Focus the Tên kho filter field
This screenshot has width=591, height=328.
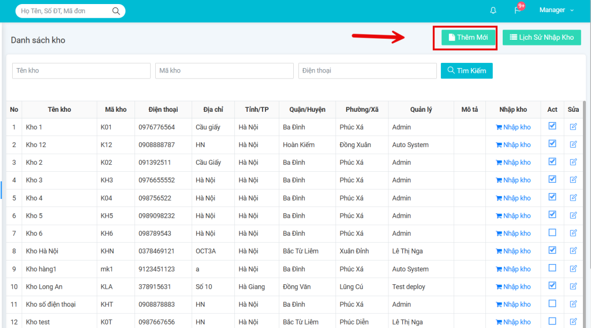[81, 71]
